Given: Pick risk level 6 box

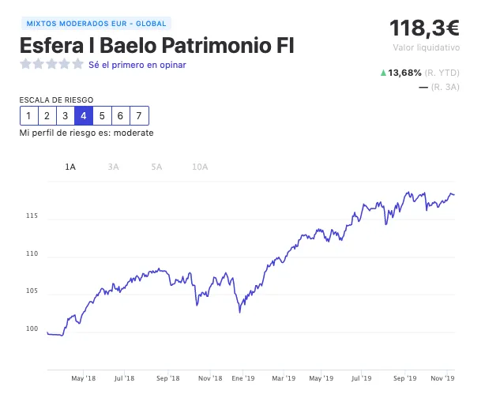Looking at the screenshot, I should click(x=120, y=116).
